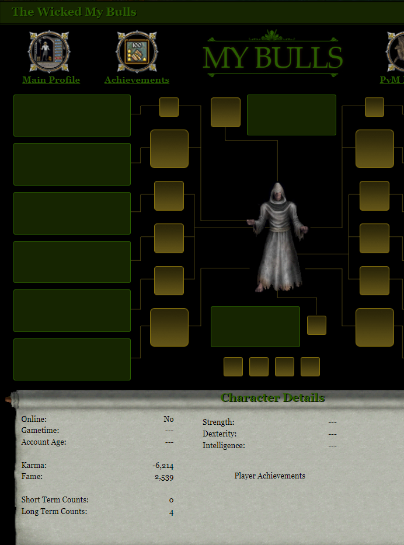
Task: Click the Short Term Counts: label
Action: [x=55, y=500]
